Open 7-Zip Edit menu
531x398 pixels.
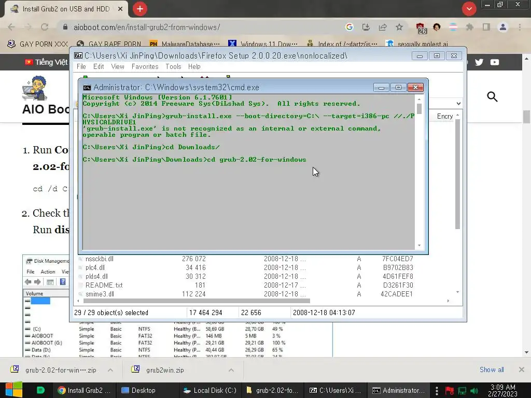coord(99,67)
